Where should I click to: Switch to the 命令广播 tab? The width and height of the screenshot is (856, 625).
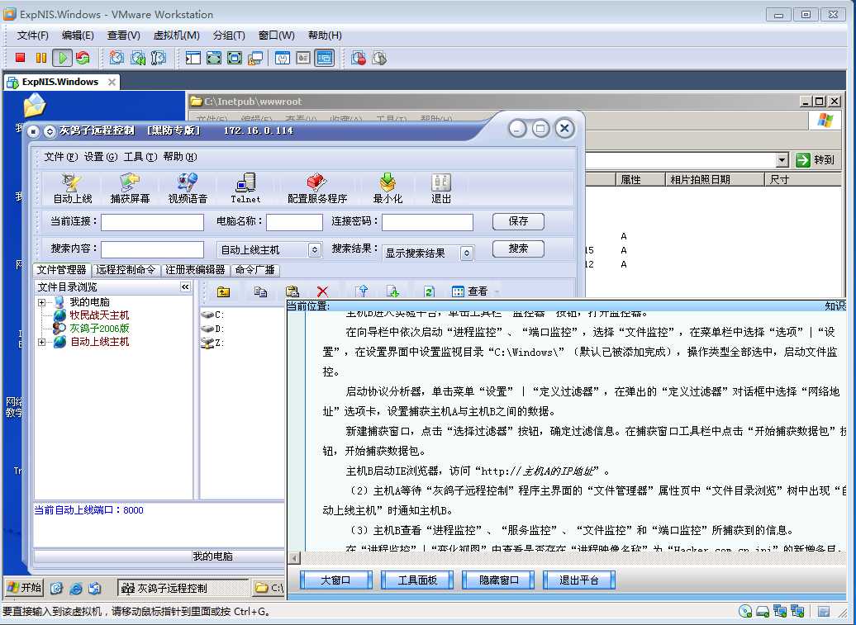tap(255, 270)
